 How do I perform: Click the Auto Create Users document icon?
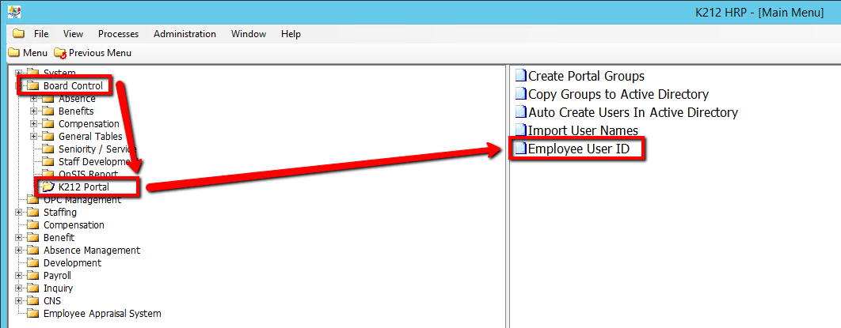520,112
